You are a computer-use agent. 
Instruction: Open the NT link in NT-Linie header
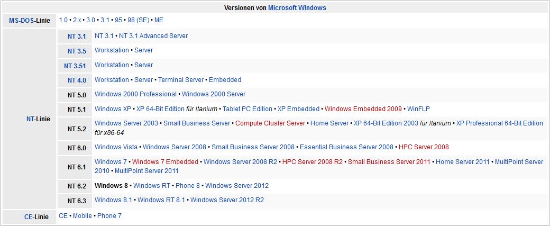[x=30, y=119]
